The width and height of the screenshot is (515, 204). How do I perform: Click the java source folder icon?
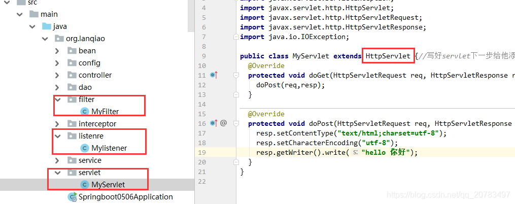coord(46,26)
